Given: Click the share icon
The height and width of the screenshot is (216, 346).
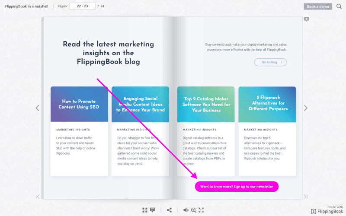Looking at the screenshot, I should 169,210.
